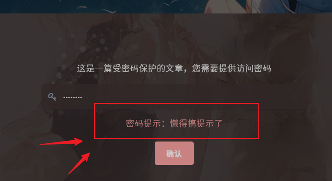Click the key icon beside password field

coord(52,97)
